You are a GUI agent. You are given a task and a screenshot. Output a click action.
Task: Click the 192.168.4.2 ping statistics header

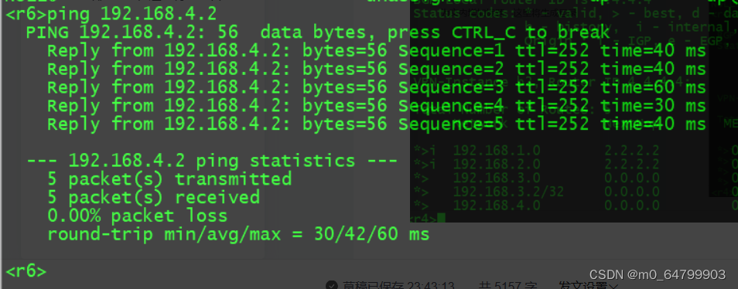[212, 161]
